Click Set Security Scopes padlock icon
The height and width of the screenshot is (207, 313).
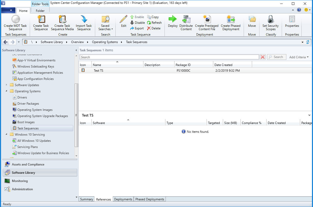271,19
